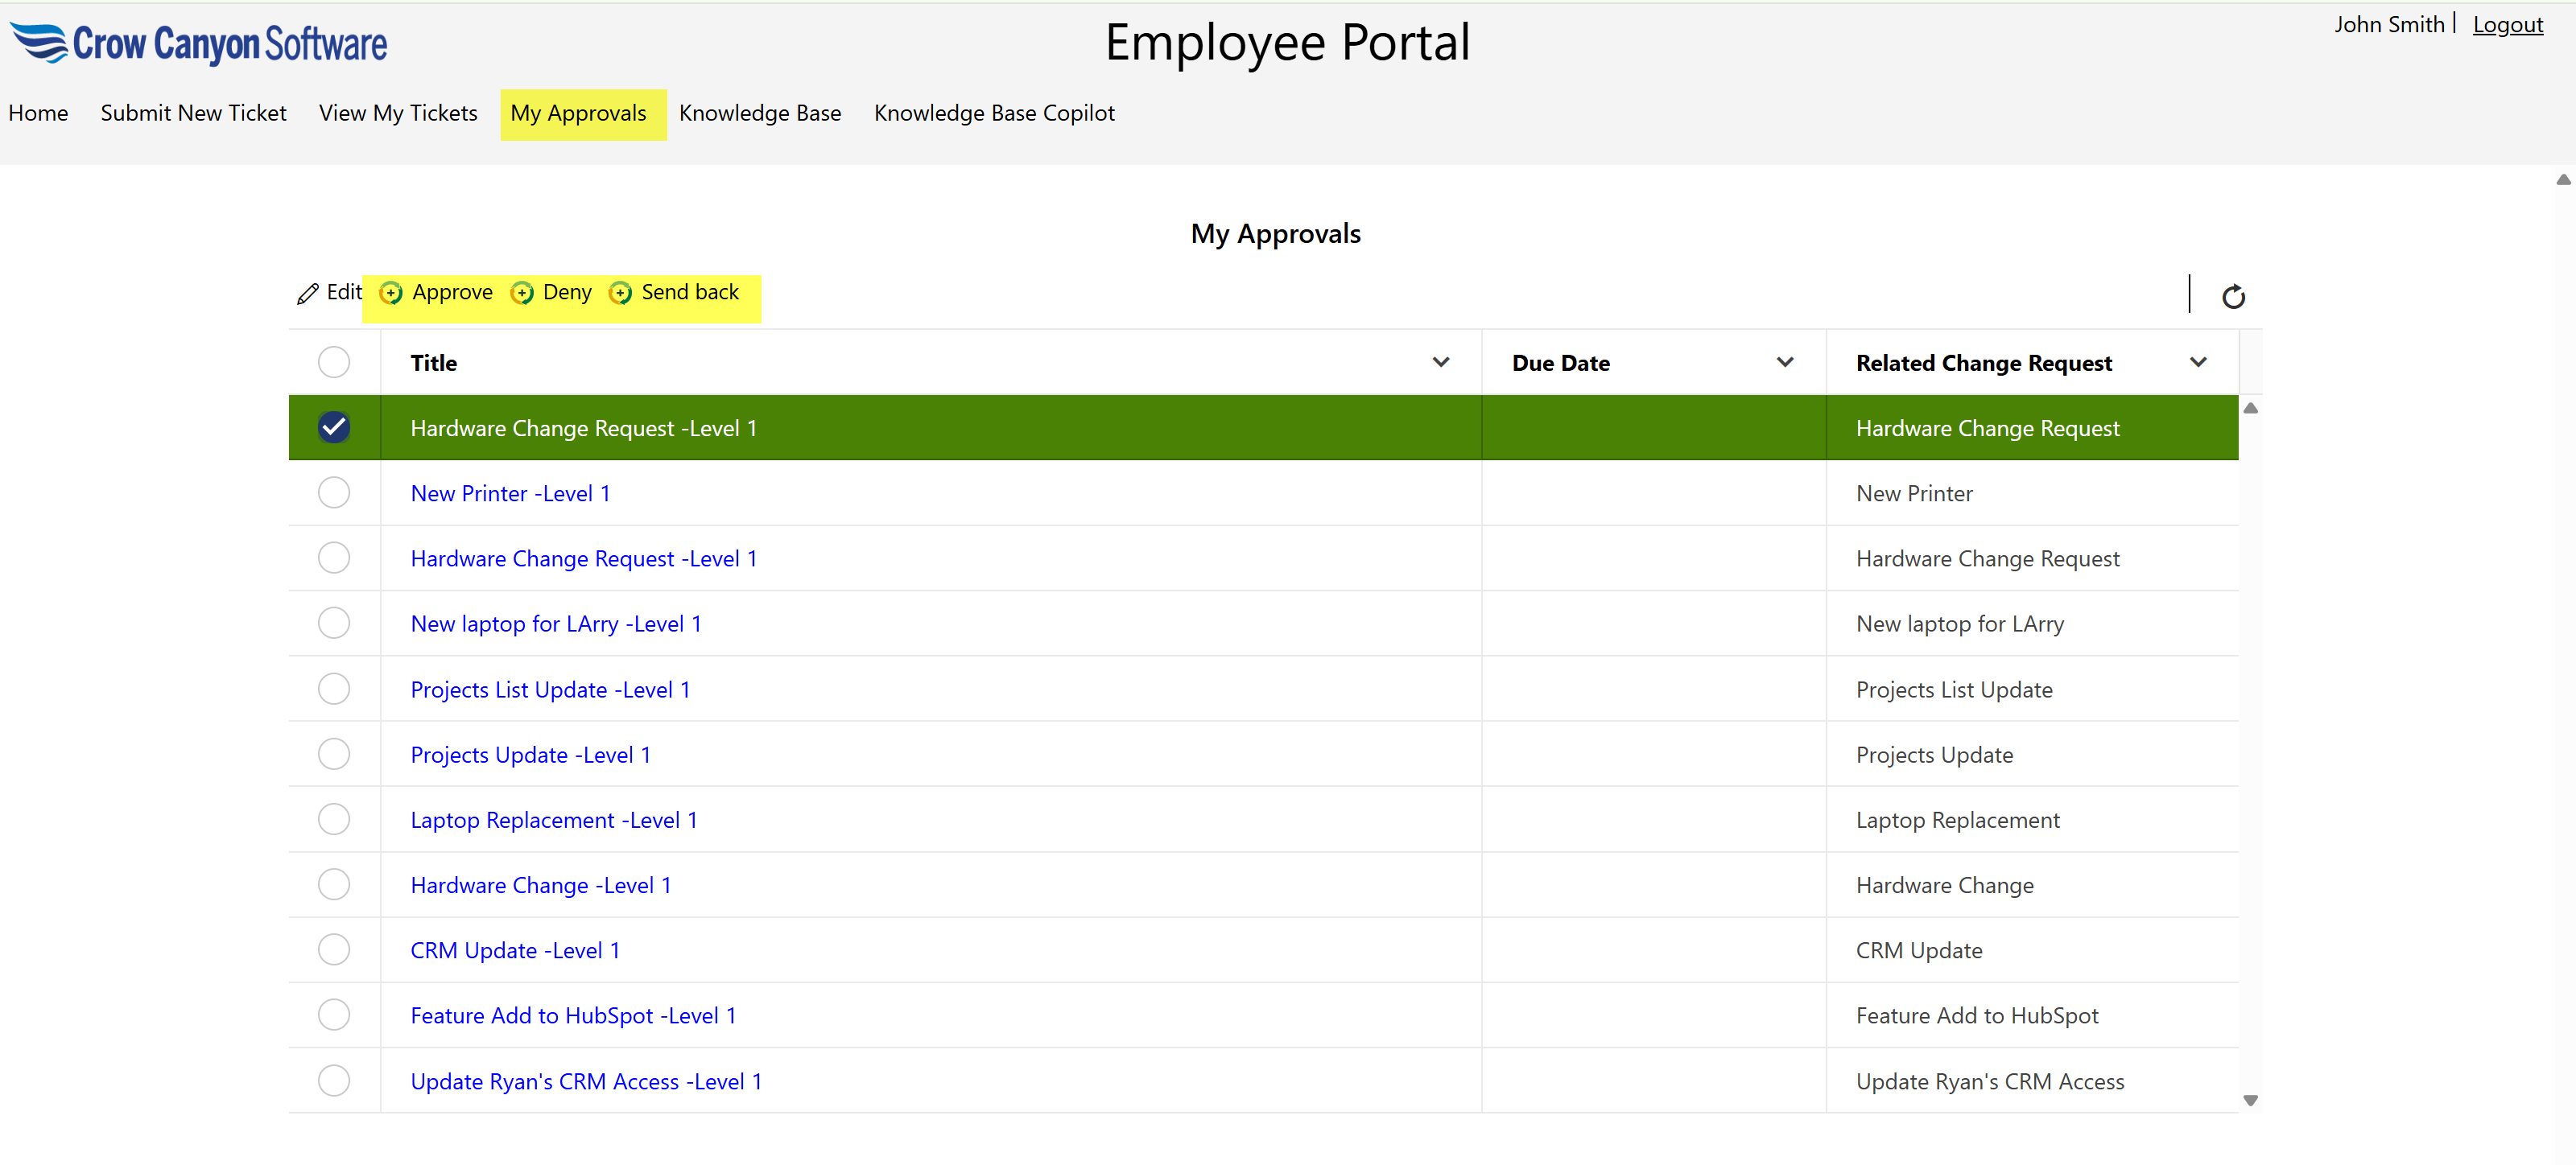Open the Title column dropdown
The width and height of the screenshot is (2576, 1165).
coord(1441,362)
